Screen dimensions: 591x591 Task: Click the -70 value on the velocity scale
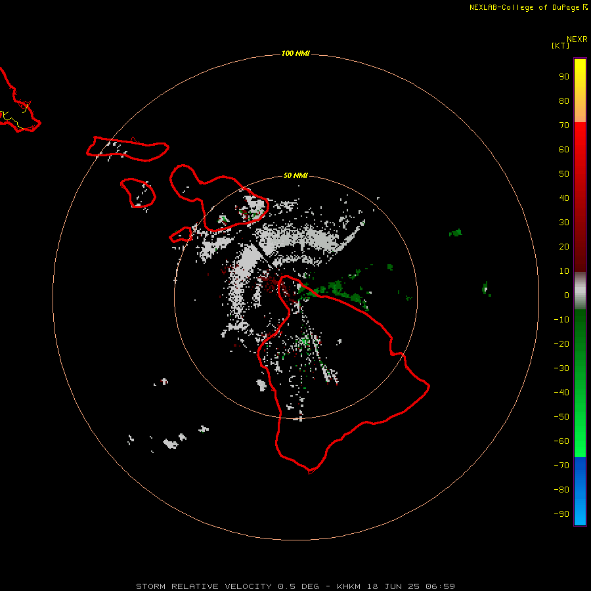[x=561, y=466]
